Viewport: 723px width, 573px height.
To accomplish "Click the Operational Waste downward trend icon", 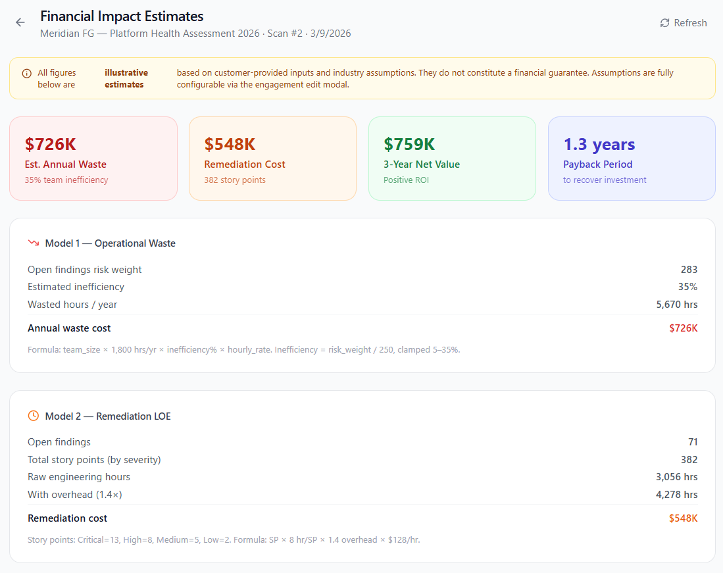I will [34, 243].
